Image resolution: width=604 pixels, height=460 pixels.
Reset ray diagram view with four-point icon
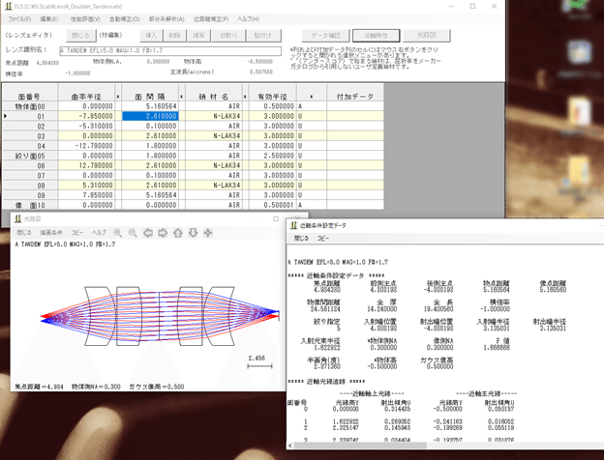point(208,233)
